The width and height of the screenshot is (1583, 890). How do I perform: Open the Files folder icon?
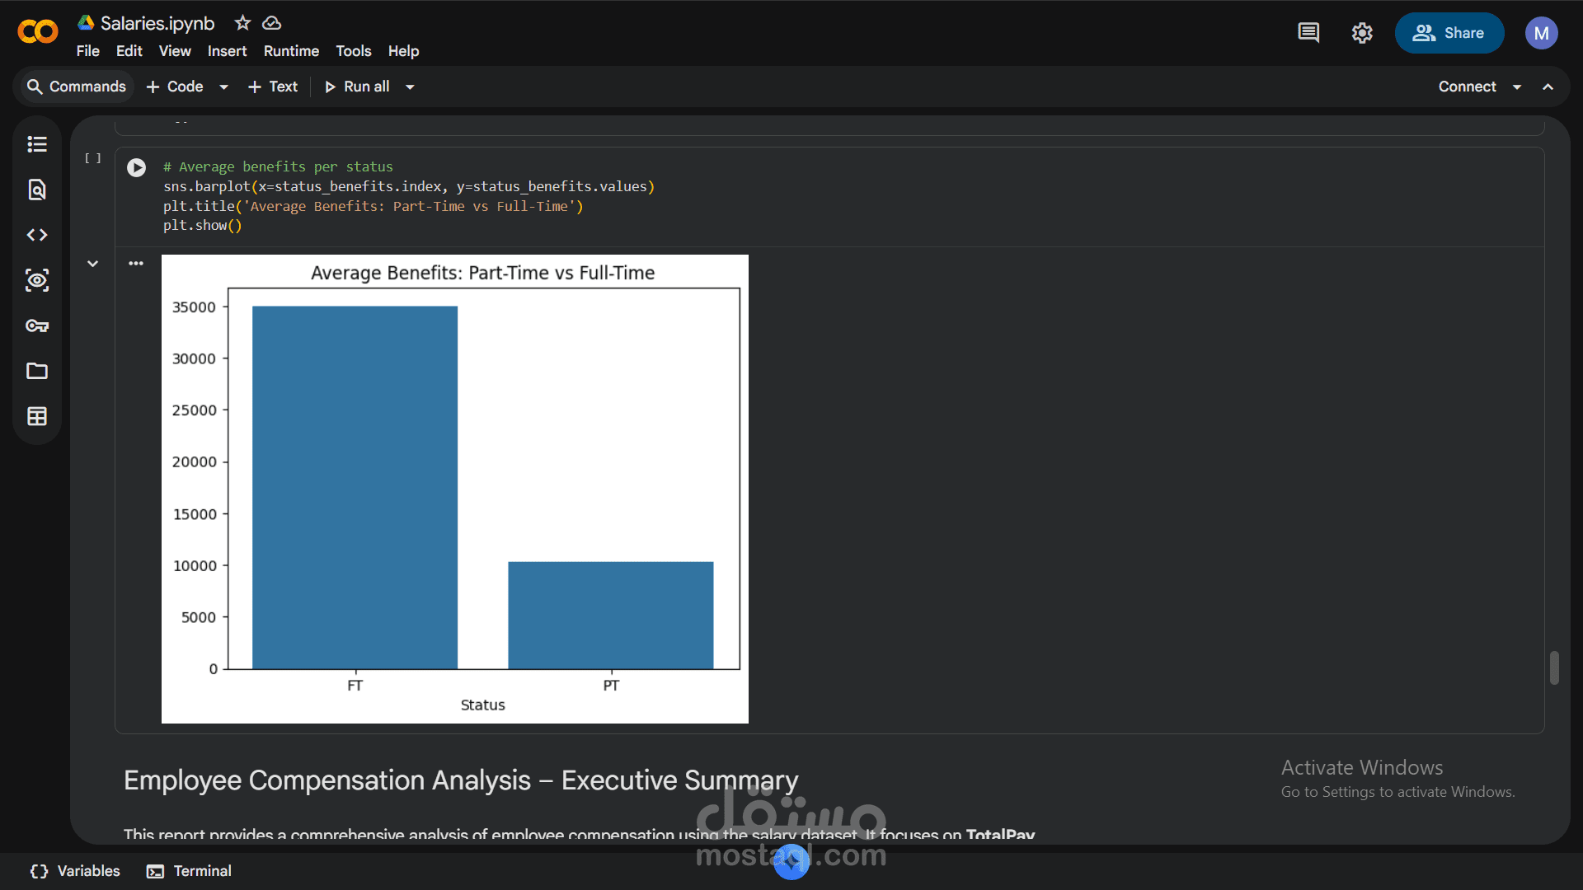37,371
